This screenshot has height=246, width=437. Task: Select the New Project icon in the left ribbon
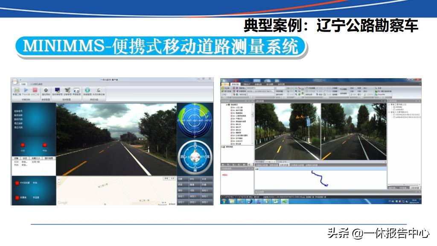click(x=16, y=90)
